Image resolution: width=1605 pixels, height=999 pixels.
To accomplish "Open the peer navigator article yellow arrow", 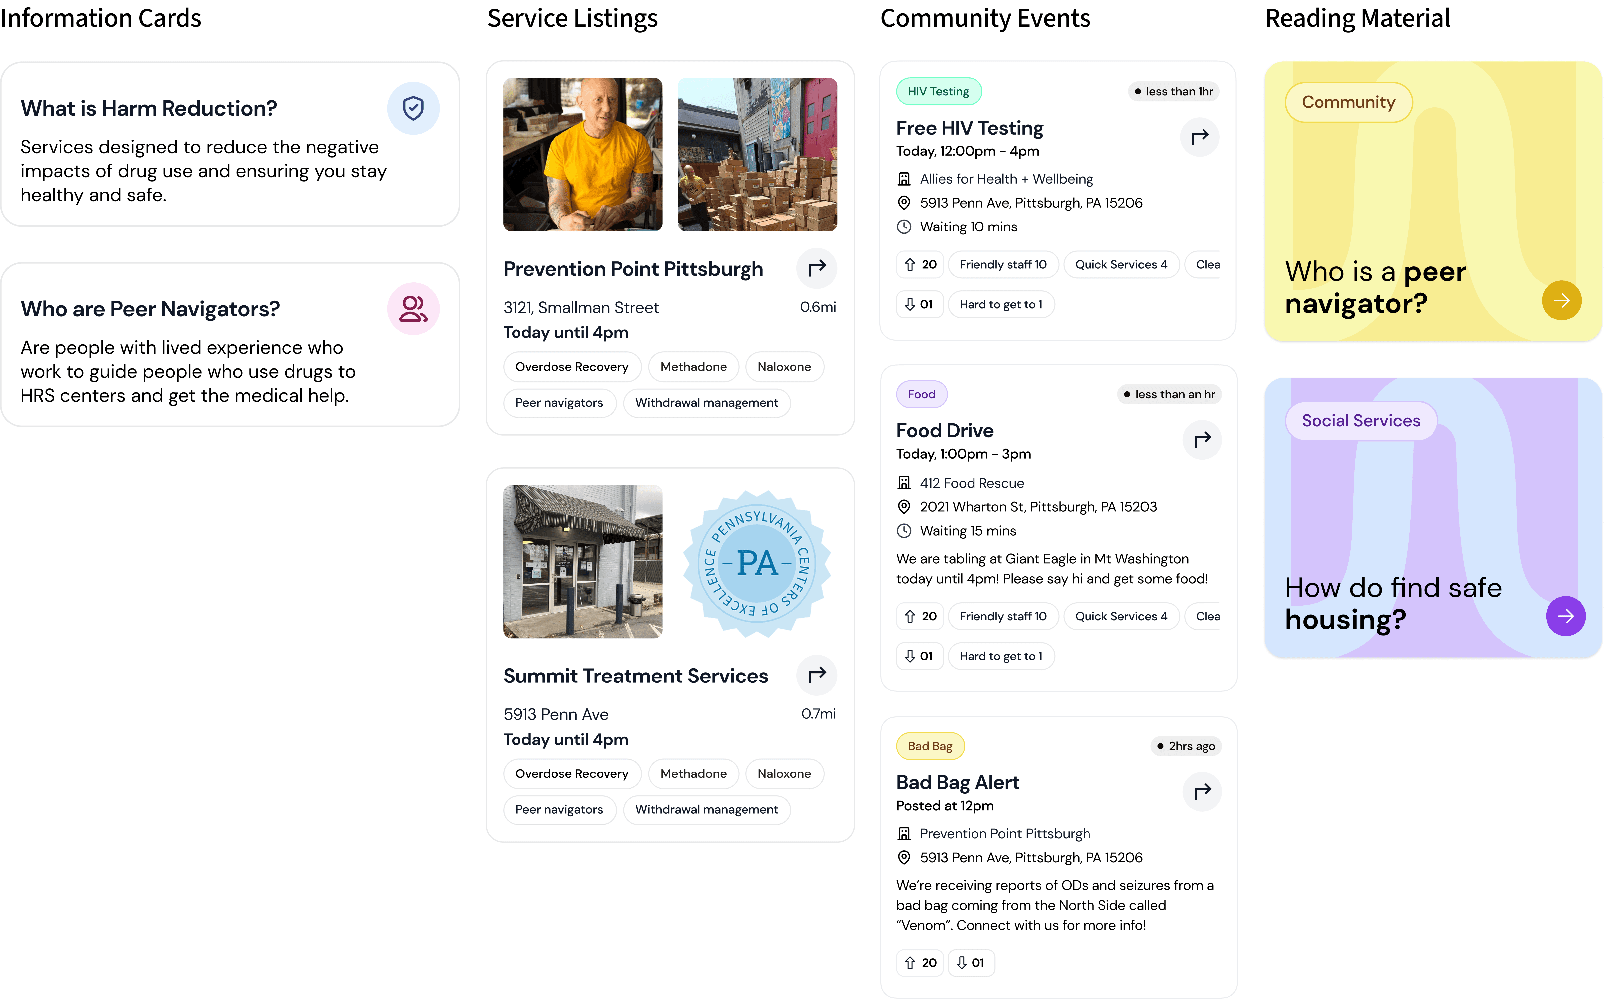I will click(1561, 301).
